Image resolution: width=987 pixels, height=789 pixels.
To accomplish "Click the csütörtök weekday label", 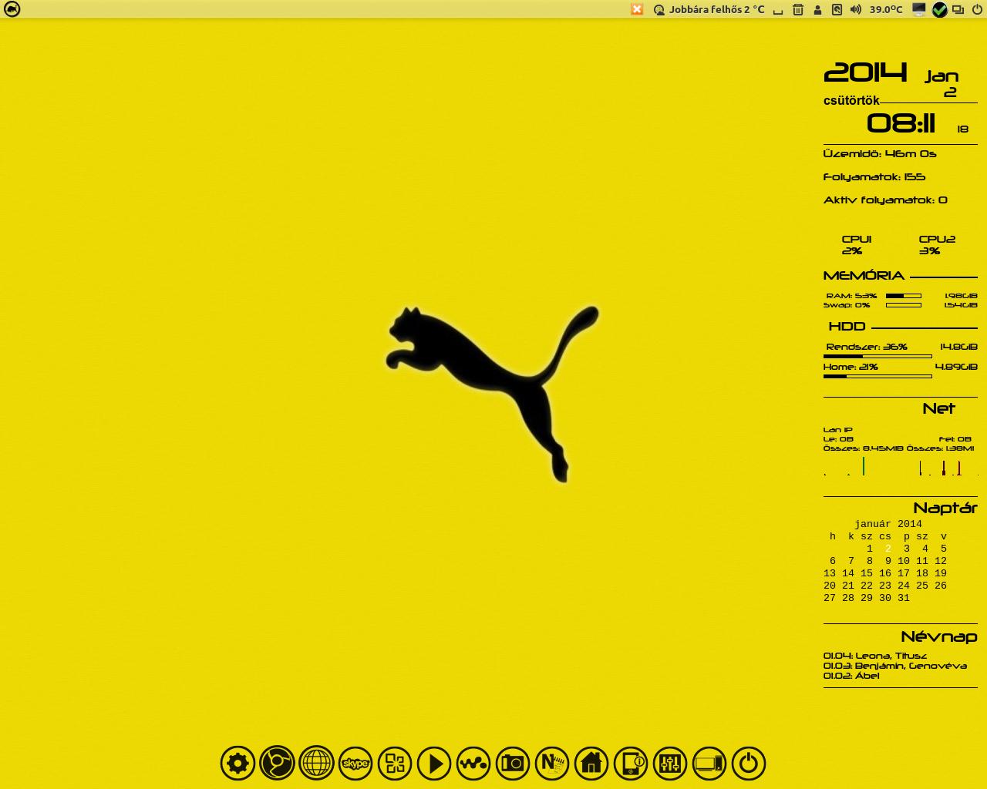I will click(x=851, y=100).
